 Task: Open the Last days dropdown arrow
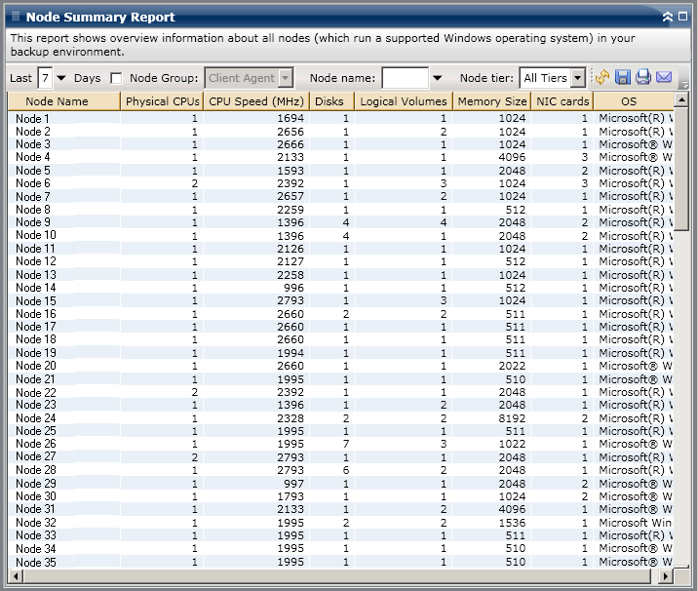point(61,78)
